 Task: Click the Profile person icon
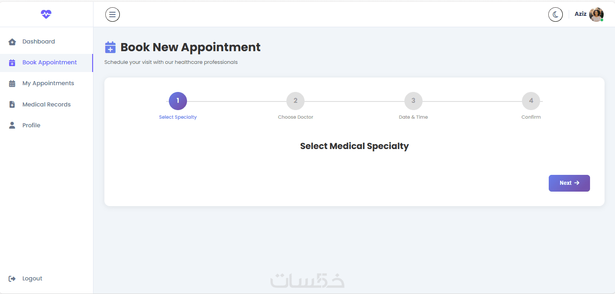coord(12,125)
